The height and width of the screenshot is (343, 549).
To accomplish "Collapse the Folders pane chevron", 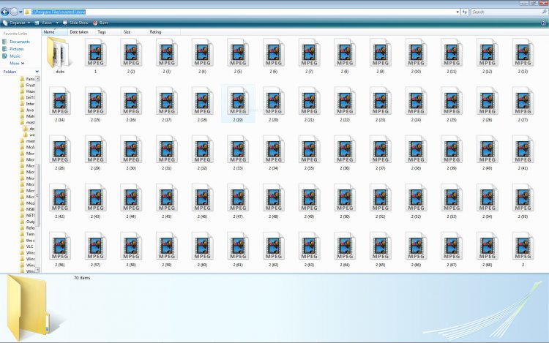I will [x=37, y=72].
